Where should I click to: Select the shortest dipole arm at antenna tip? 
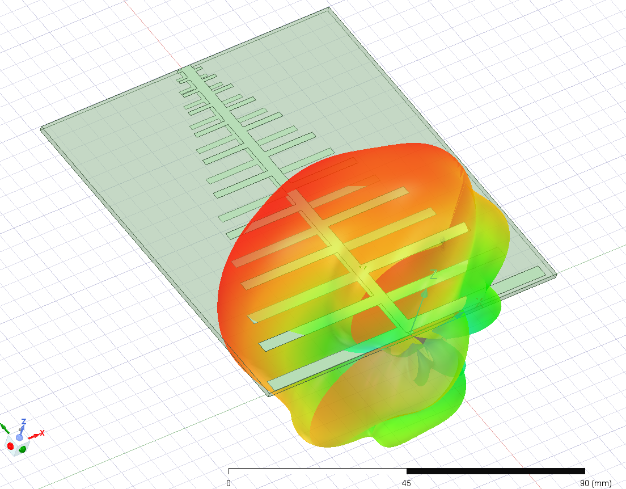pyautogui.click(x=197, y=67)
